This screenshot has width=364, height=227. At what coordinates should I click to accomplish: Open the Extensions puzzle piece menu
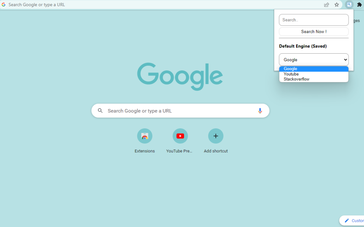coord(359,5)
